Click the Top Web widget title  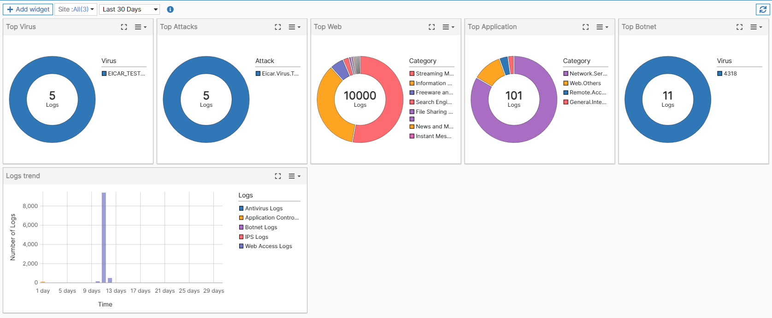tap(328, 27)
